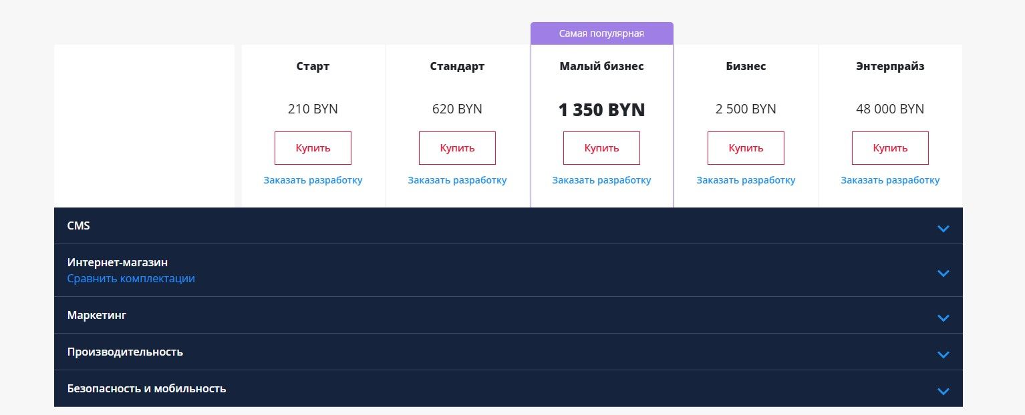Click the CMS section title

pos(78,226)
